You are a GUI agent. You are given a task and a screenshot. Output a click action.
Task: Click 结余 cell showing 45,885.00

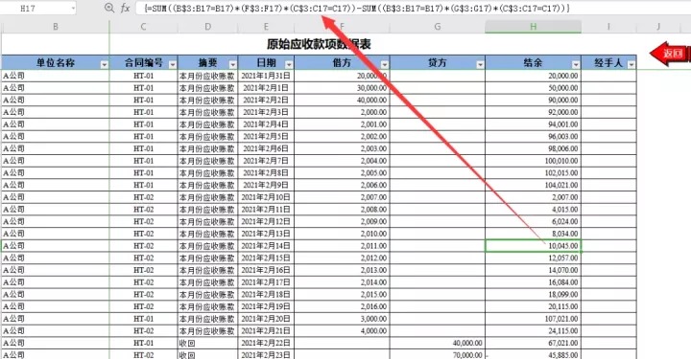(534, 354)
